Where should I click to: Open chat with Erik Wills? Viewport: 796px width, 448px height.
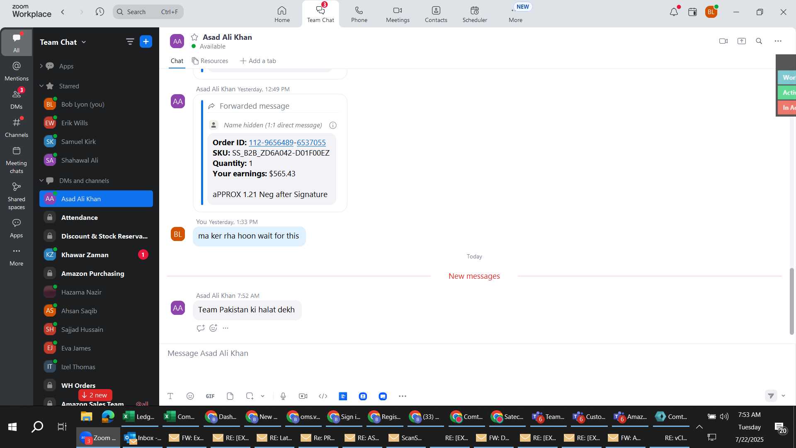tap(96, 123)
